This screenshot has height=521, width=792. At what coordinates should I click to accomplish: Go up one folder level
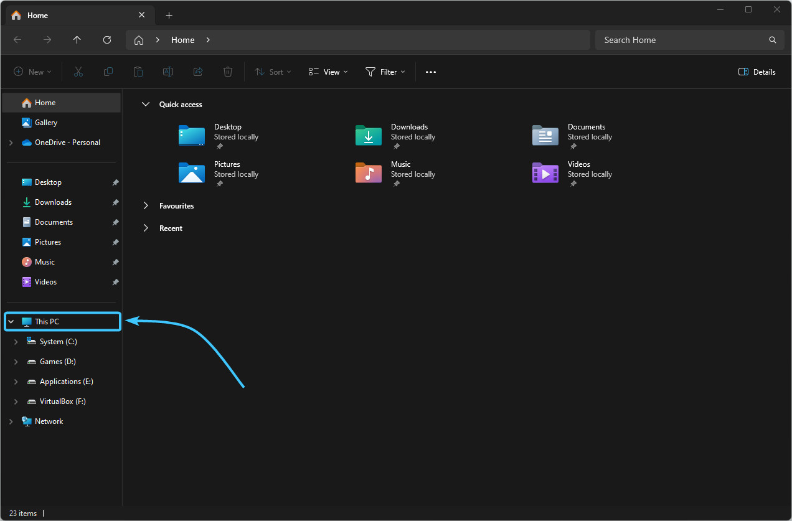click(77, 40)
